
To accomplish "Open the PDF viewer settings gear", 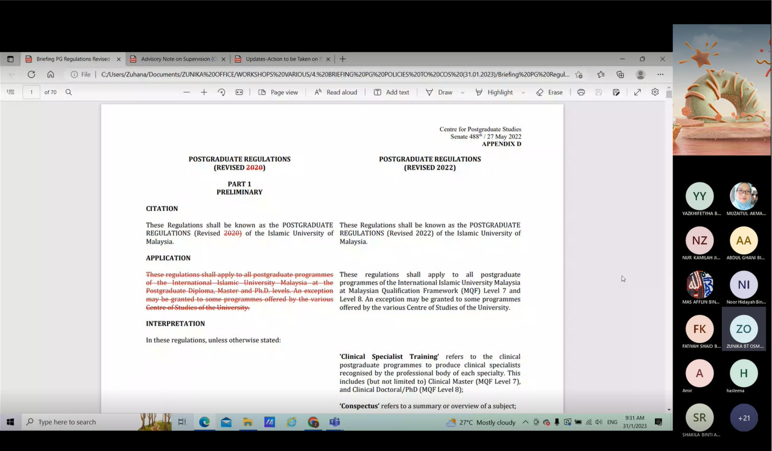I will [655, 92].
